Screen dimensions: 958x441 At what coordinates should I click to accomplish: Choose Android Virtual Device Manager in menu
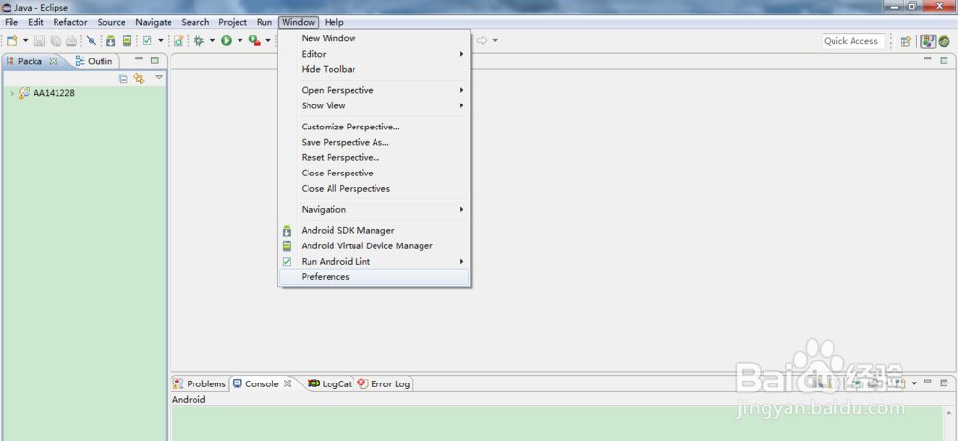374,245
